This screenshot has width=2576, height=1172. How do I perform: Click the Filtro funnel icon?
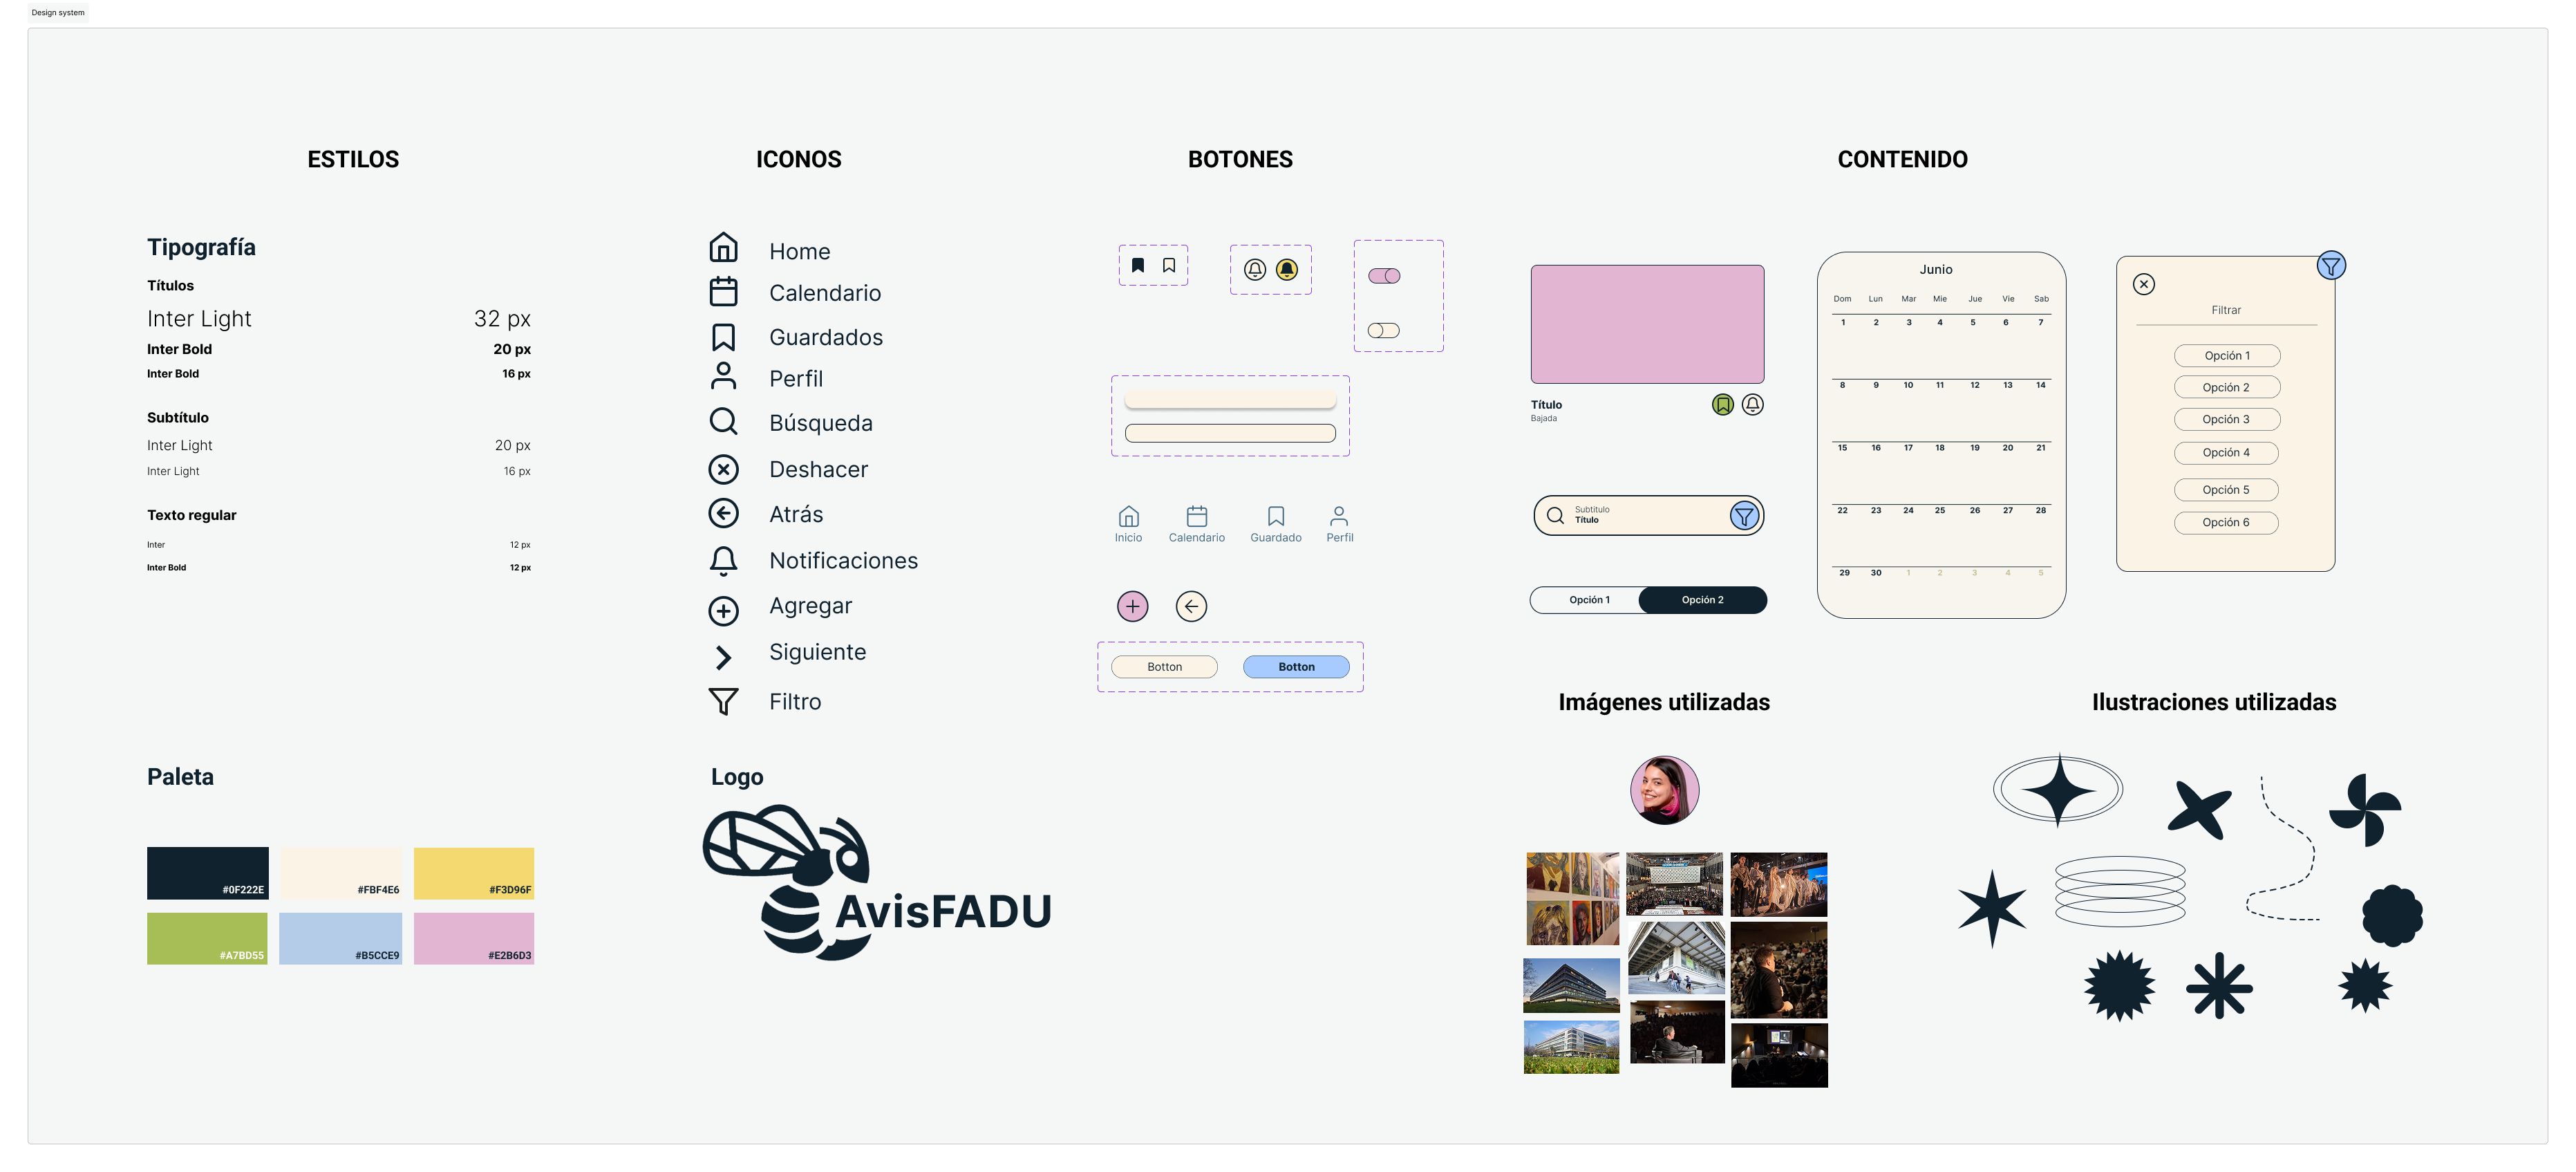coord(723,701)
